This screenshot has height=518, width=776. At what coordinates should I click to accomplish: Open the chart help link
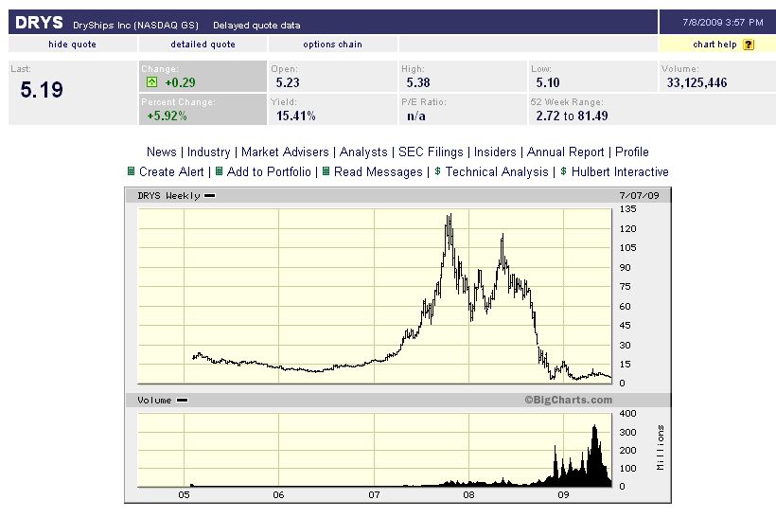click(x=714, y=45)
